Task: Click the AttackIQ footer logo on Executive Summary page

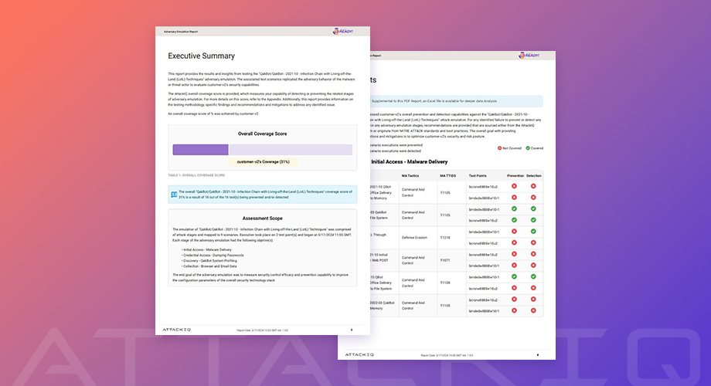Action: pyautogui.click(x=176, y=330)
